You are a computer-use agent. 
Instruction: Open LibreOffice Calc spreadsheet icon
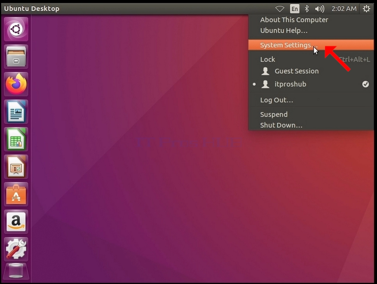(16, 139)
